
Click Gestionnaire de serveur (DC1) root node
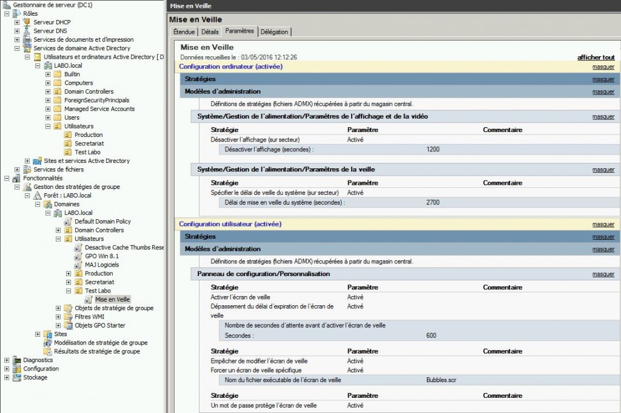pos(53,5)
